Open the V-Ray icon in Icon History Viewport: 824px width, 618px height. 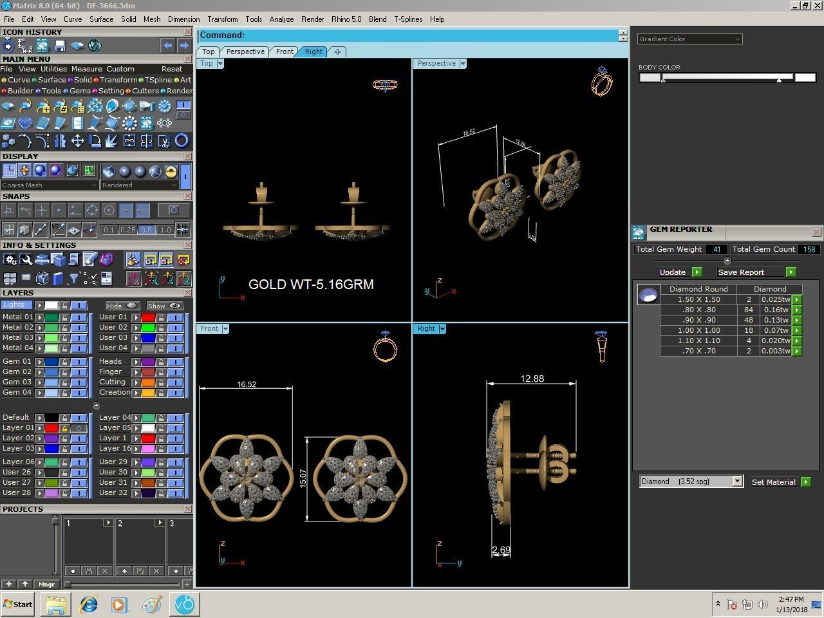coord(95,46)
